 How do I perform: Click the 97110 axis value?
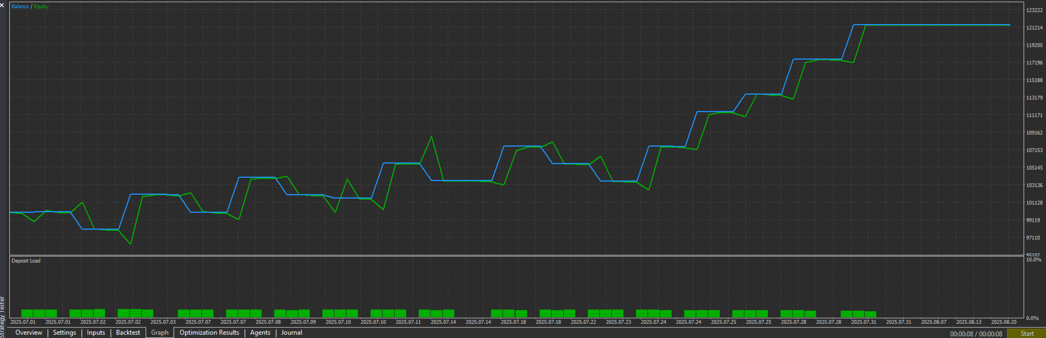tap(1033, 238)
